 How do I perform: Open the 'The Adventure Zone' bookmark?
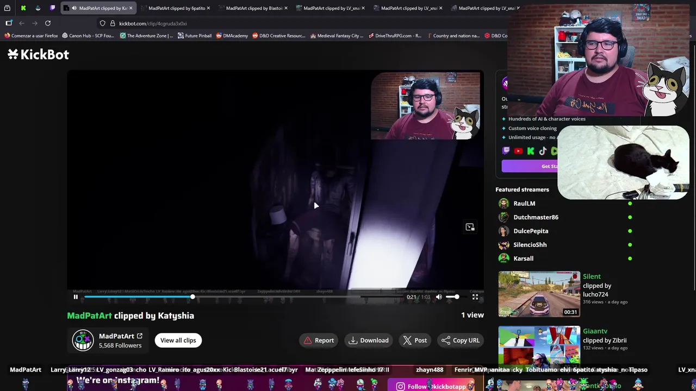[x=146, y=36]
